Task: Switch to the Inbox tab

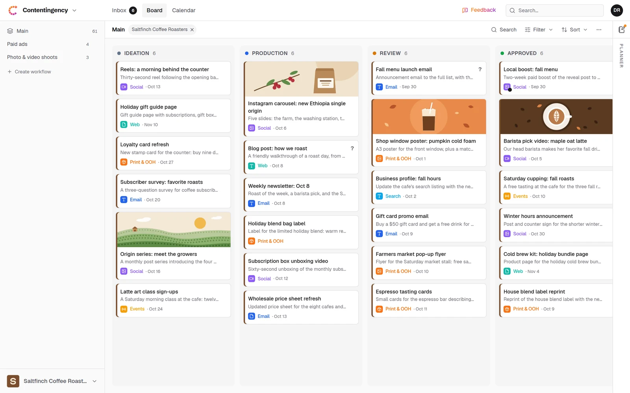Action: pos(124,10)
